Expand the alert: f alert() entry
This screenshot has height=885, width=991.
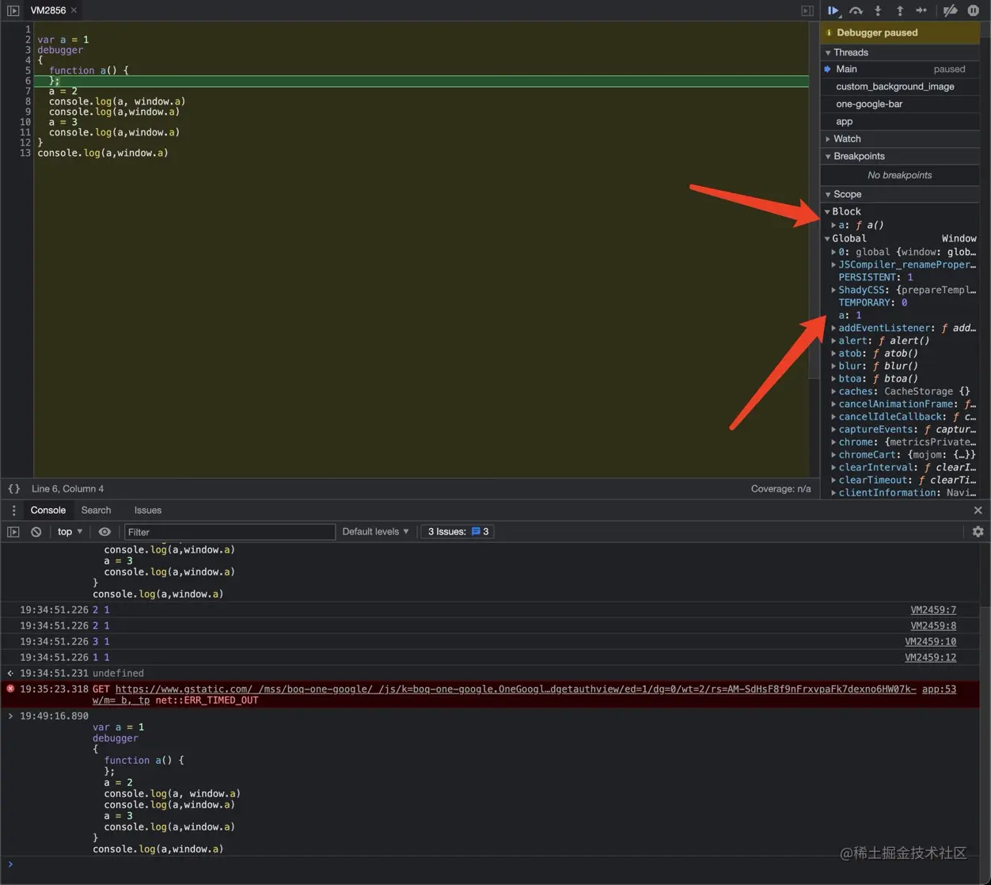click(833, 340)
